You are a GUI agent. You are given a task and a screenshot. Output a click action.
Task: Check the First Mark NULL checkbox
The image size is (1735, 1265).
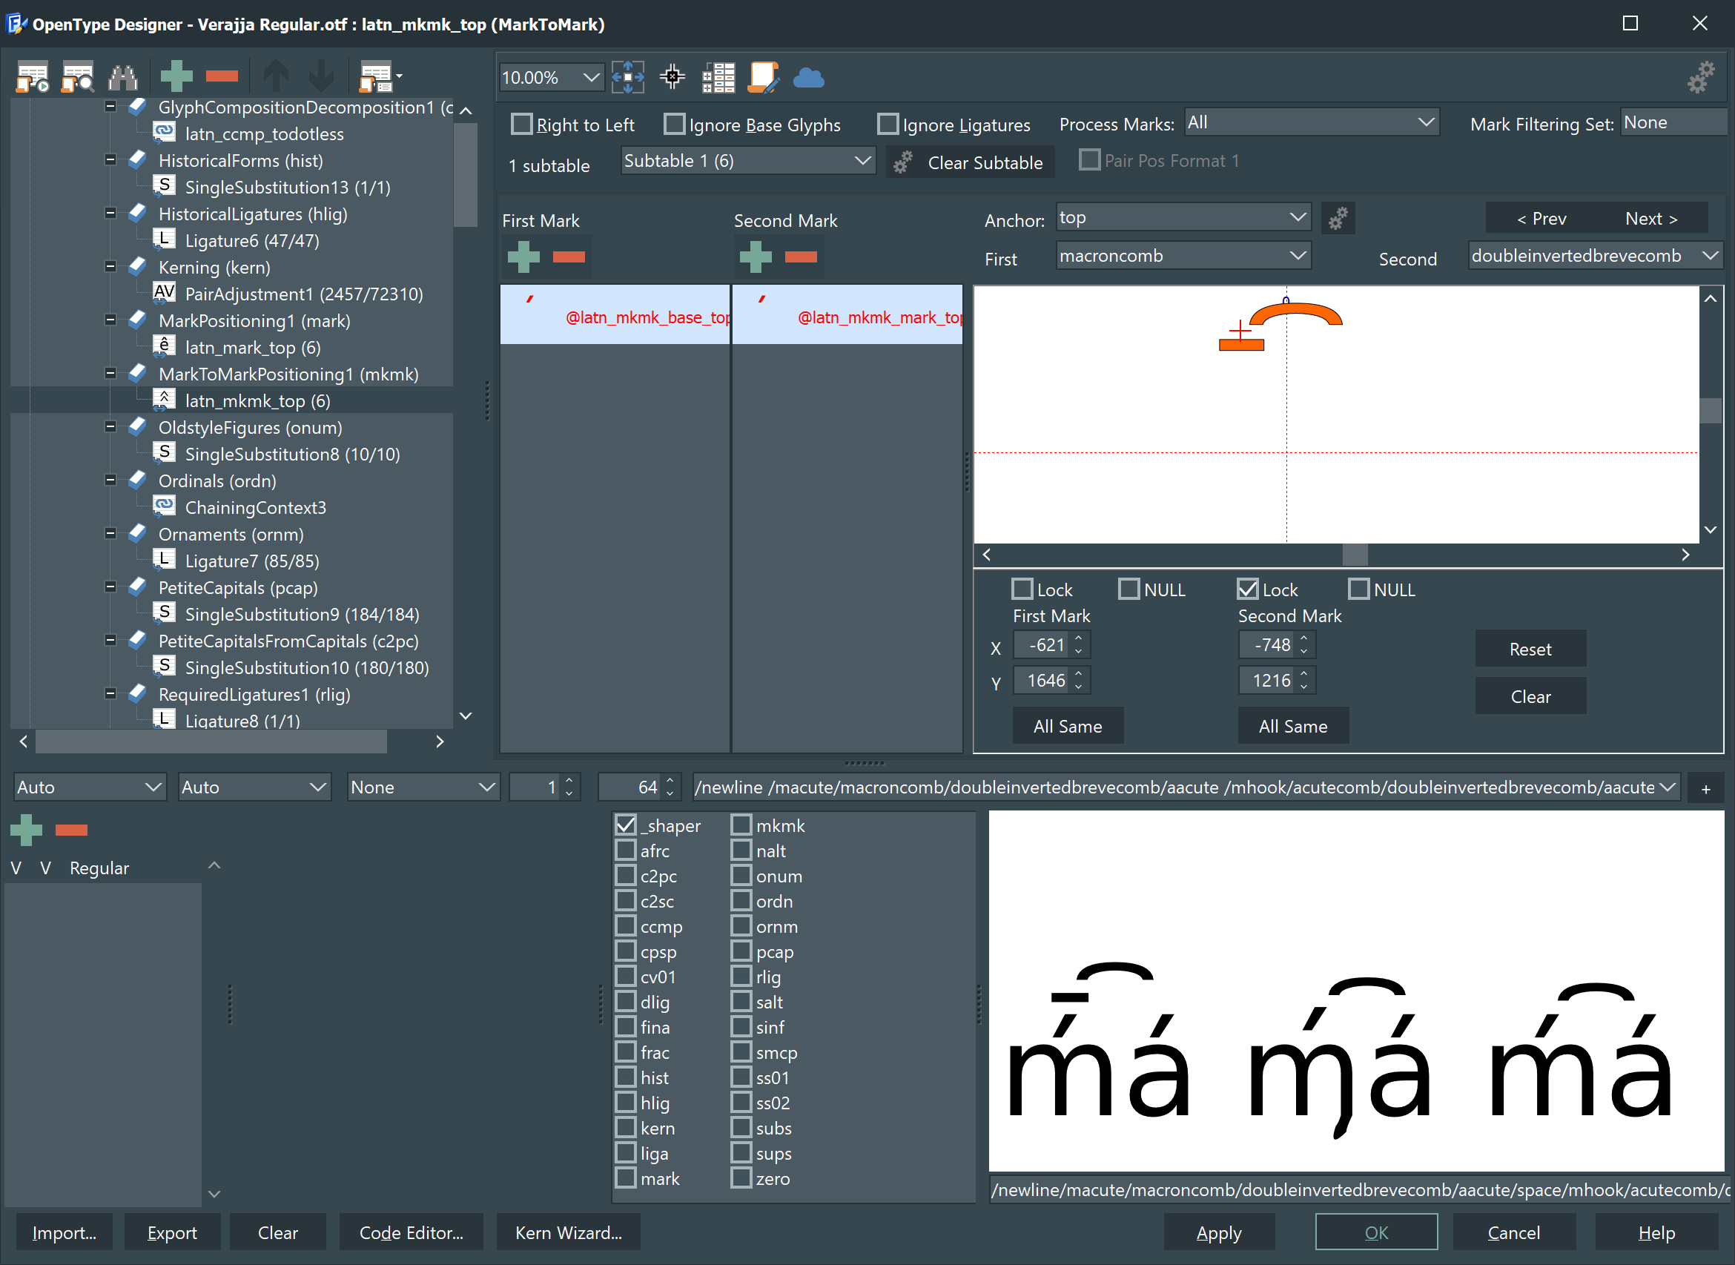pos(1129,589)
